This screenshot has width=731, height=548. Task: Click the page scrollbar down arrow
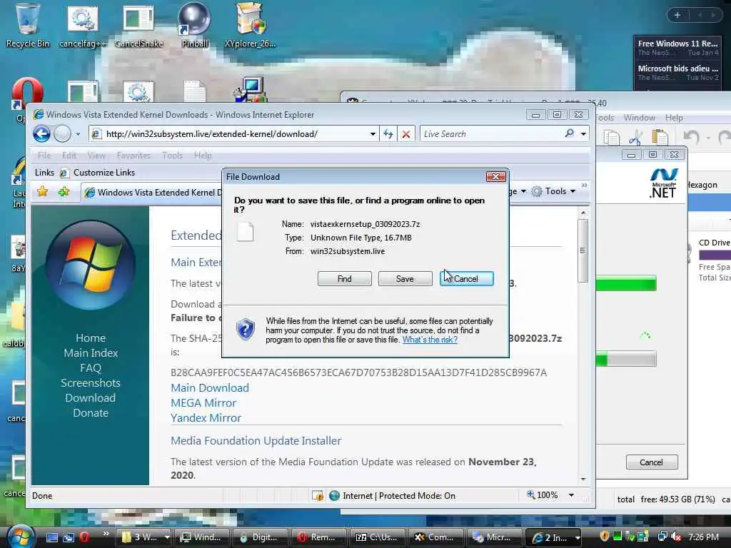click(583, 479)
